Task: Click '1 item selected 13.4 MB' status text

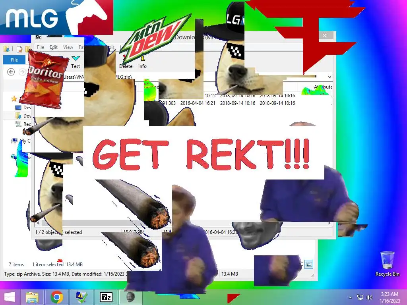Action: point(57,264)
